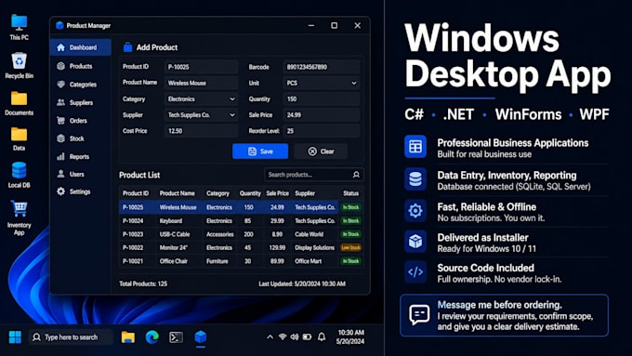The image size is (632, 356).
Task: Click the Windows Start button
Action: coord(15,337)
